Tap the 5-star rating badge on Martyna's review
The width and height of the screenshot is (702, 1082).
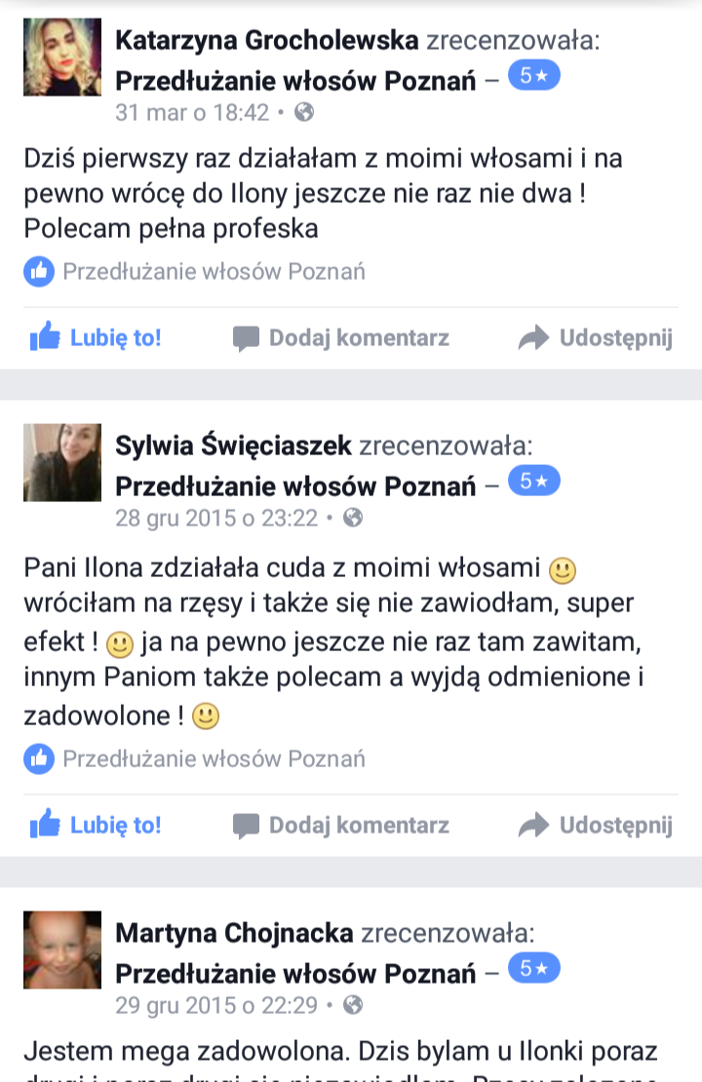[x=533, y=968]
